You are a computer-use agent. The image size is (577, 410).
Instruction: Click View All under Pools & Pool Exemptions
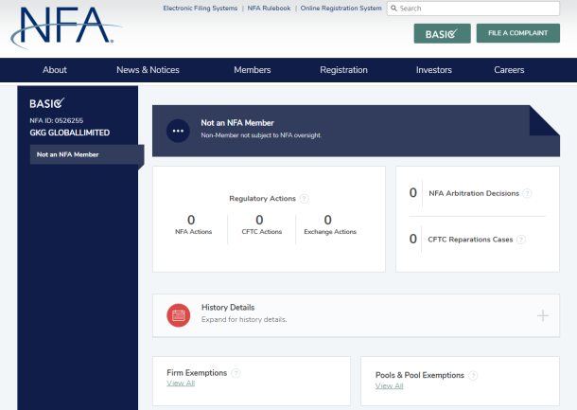(390, 386)
